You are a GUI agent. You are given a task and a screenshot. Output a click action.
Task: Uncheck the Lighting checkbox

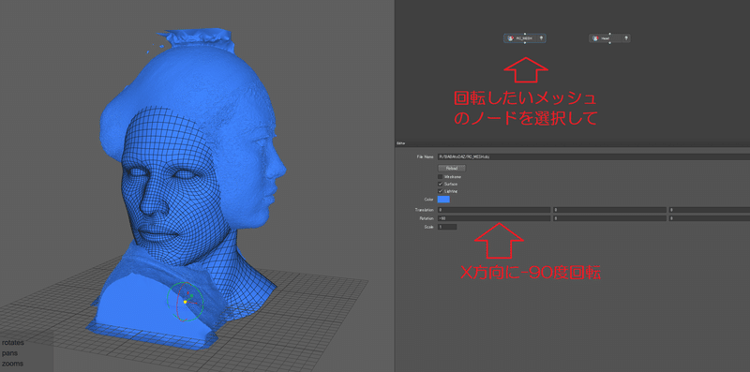[441, 191]
